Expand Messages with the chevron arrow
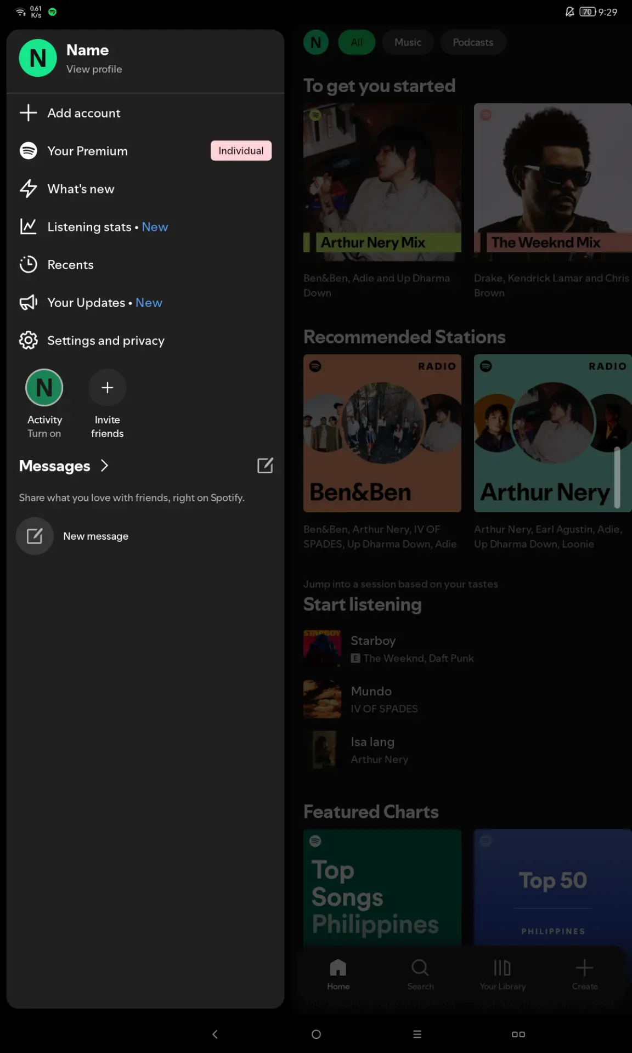The width and height of the screenshot is (632, 1053). pos(105,466)
